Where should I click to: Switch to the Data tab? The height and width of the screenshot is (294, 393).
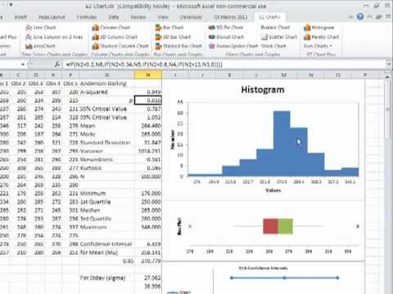pos(114,17)
